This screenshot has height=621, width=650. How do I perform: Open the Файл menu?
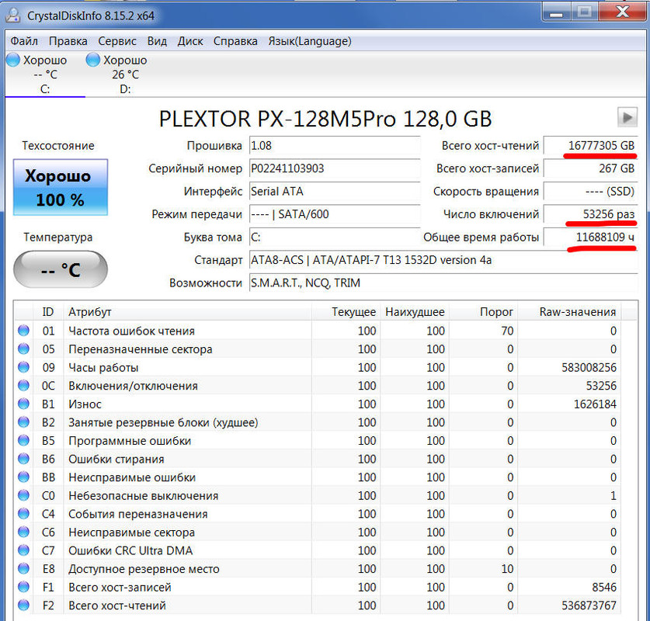(24, 41)
